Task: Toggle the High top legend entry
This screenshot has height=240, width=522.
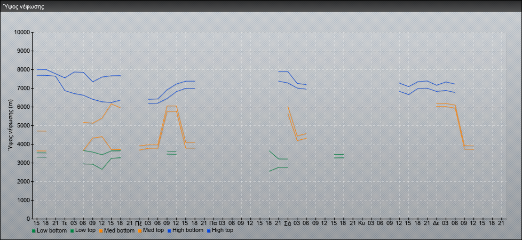Action: [x=220, y=230]
